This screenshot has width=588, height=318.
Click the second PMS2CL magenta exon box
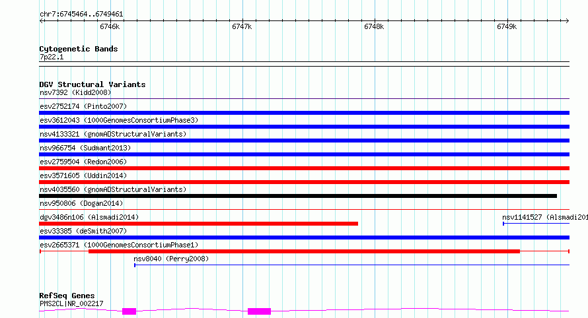(x=259, y=311)
